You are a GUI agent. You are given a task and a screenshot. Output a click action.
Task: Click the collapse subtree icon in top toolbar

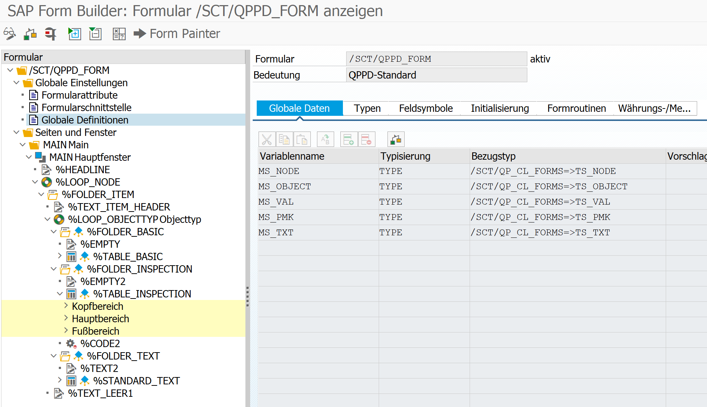95,34
